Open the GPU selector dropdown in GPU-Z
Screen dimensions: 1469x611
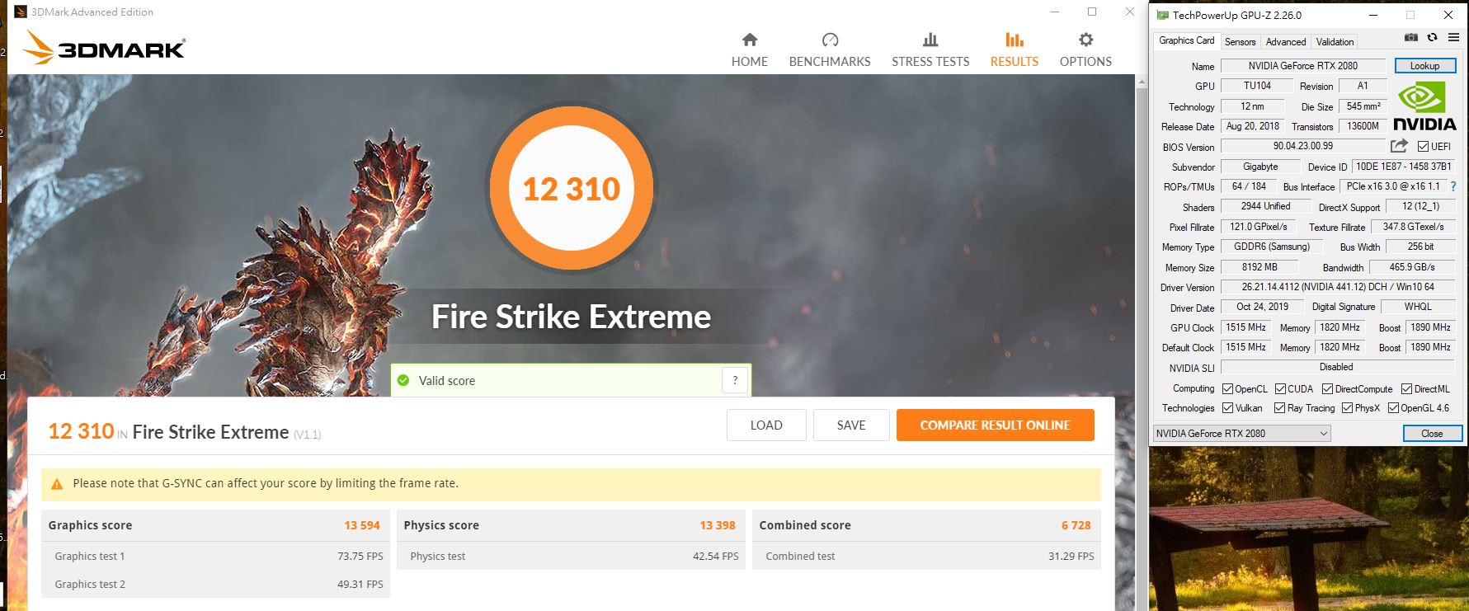1241,434
